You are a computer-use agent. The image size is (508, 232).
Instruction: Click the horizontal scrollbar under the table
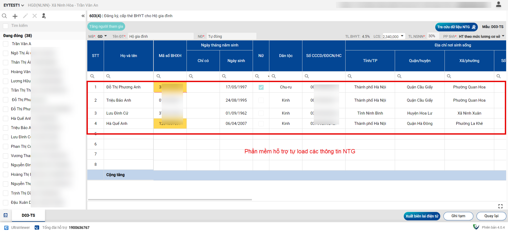click(170, 200)
